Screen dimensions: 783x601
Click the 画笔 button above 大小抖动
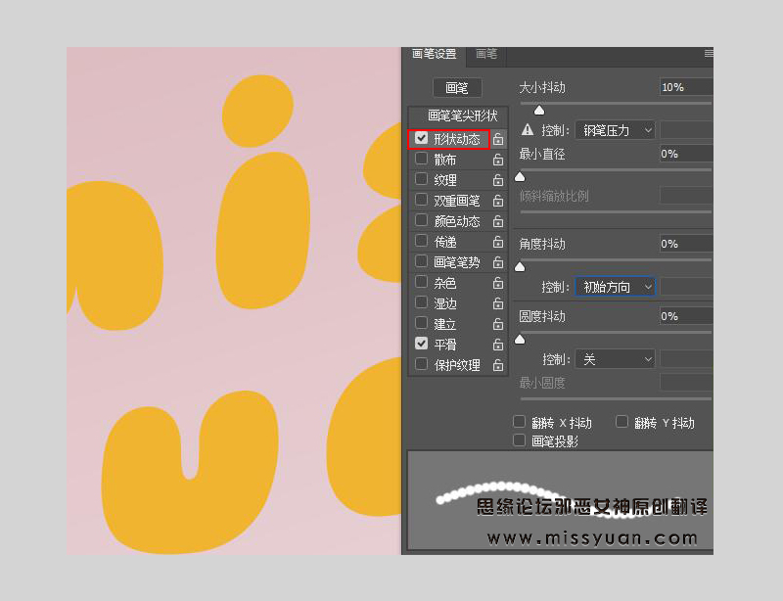click(x=456, y=86)
